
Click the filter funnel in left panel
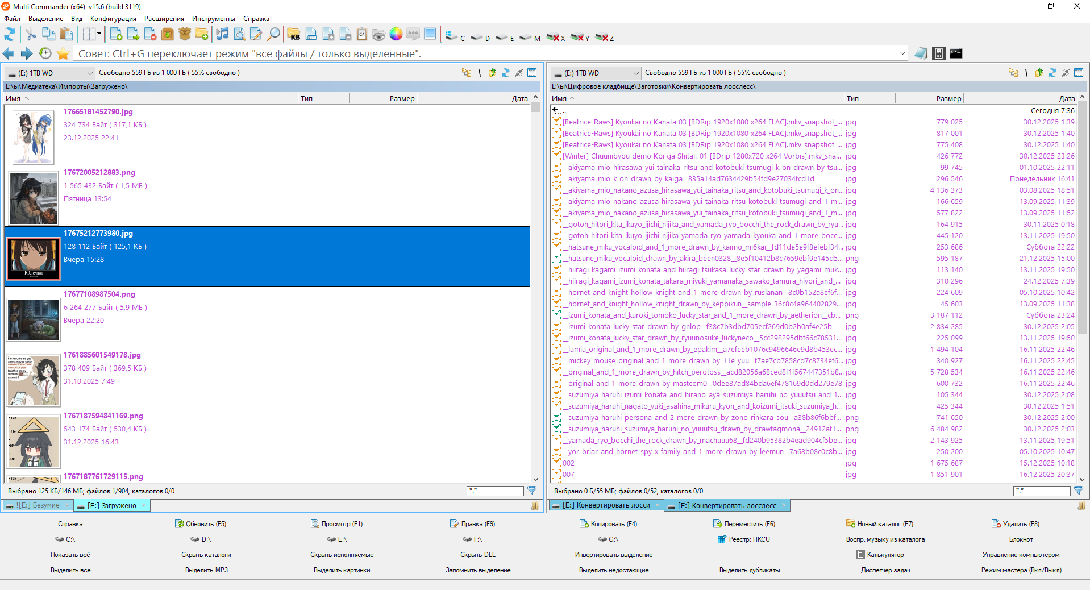(x=532, y=491)
